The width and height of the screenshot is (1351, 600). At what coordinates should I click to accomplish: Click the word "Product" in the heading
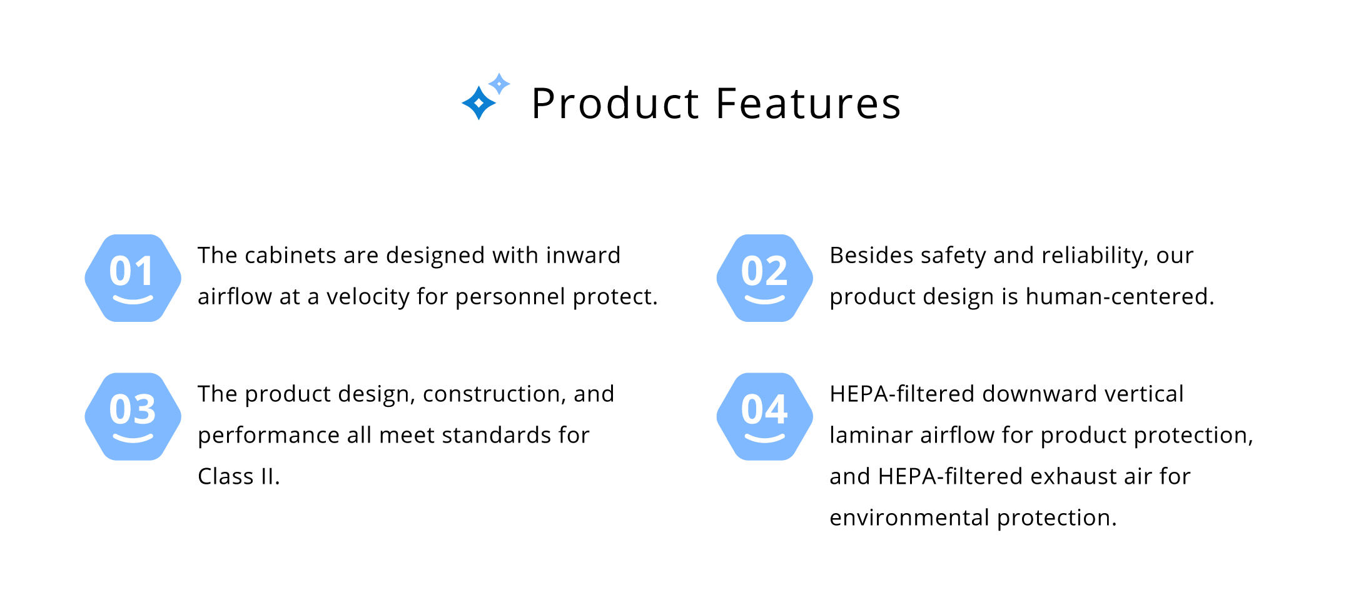click(615, 104)
